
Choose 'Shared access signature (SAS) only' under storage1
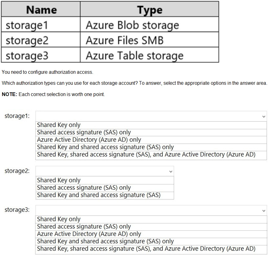[x=84, y=132]
